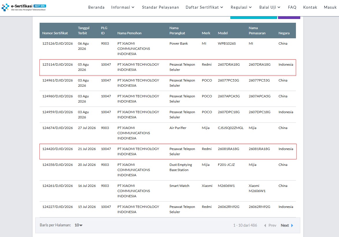Screen dimensions: 339x237
Task: Click marketing name Xiaomi M2606W1
Action: [x=257, y=188]
